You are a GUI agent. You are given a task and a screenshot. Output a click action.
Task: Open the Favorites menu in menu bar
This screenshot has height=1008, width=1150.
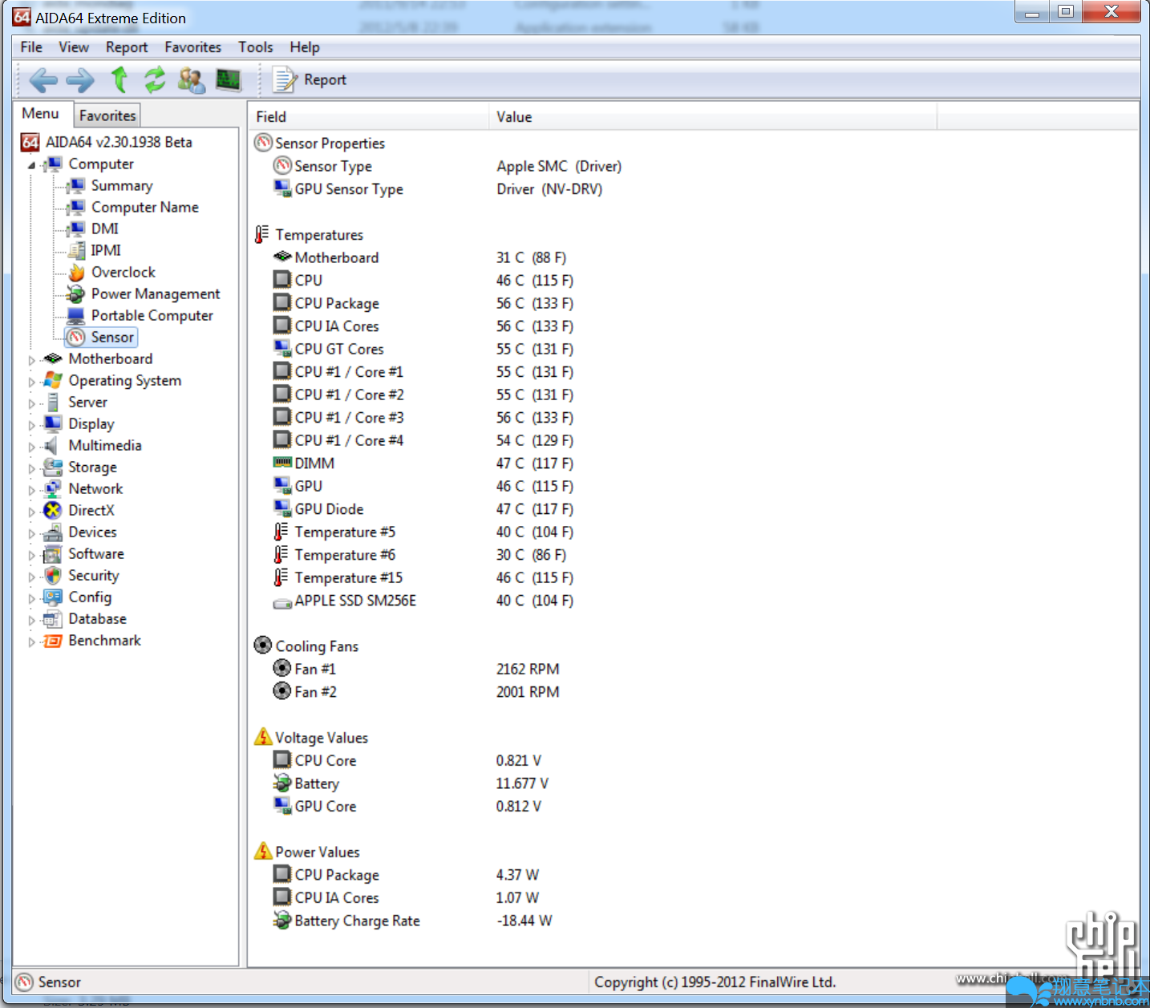[192, 47]
